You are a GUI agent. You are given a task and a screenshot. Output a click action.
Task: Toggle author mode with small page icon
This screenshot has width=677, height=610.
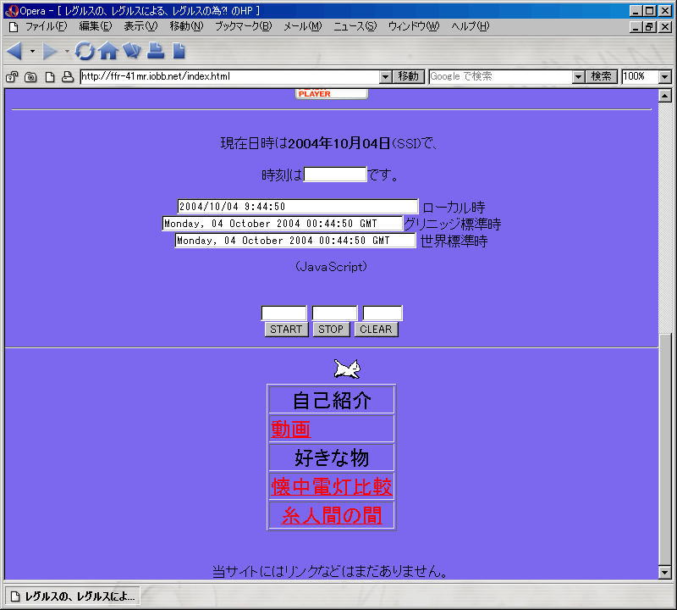tap(50, 77)
